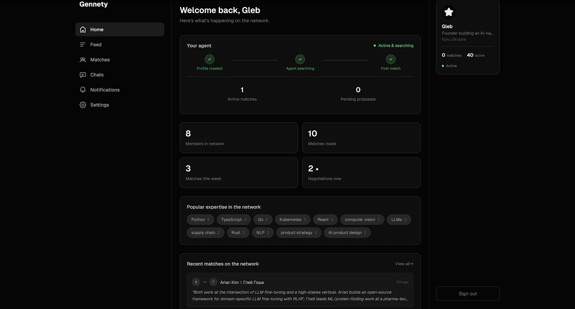
Task: Select the TypeScript expertise tag
Action: [x=234, y=219]
